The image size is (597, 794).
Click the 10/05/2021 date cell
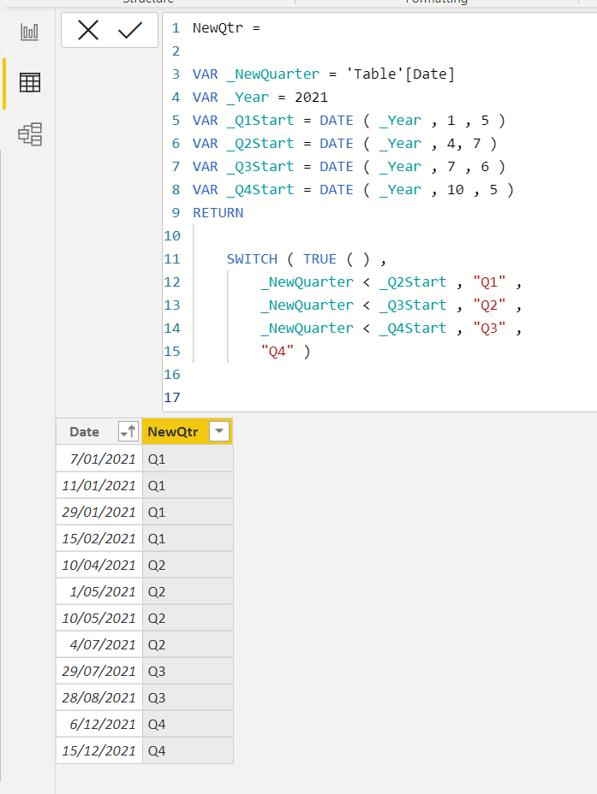(99, 618)
